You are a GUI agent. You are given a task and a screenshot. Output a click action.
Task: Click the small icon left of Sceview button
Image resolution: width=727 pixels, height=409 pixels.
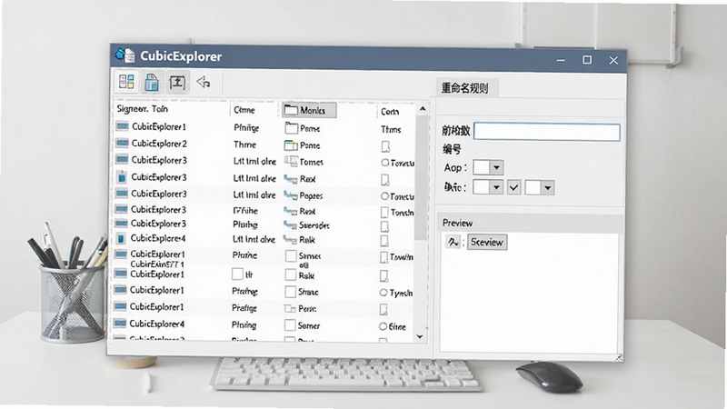pyautogui.click(x=453, y=242)
